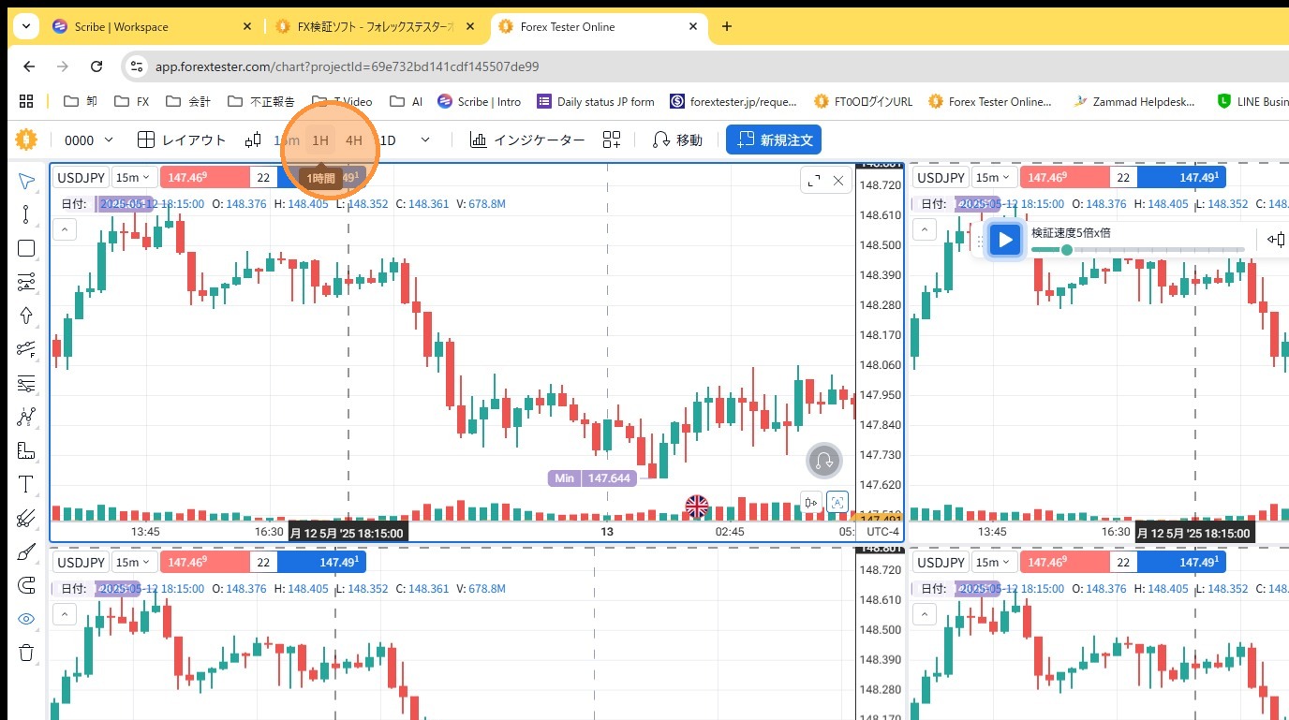Click the 検証速度 test speed slider
Screen dimensions: 1289x720
click(1138, 250)
